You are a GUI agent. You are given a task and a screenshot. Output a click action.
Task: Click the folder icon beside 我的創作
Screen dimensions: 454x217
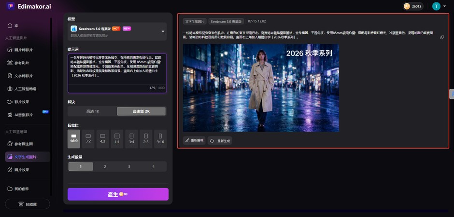10,189
